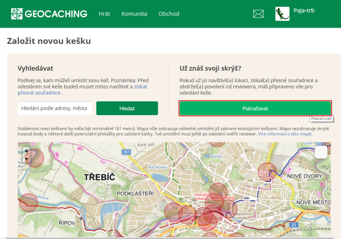Open the PaJa-trb username profile

(x=304, y=10)
